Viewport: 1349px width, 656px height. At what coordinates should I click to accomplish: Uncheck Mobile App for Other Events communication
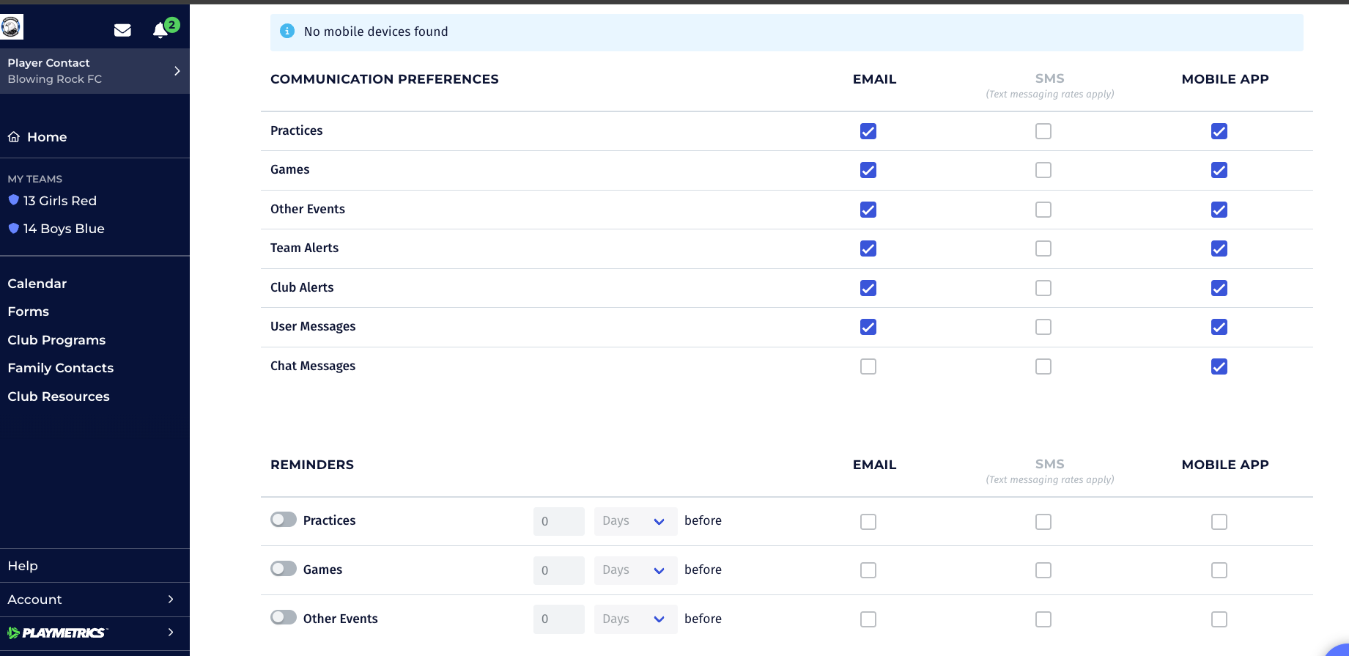[x=1219, y=210]
